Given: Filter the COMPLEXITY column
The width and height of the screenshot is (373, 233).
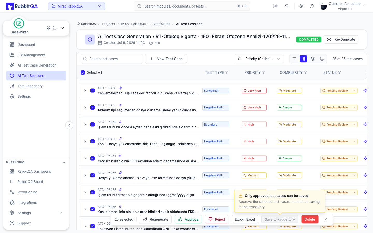Looking at the screenshot, I should pos(305,72).
